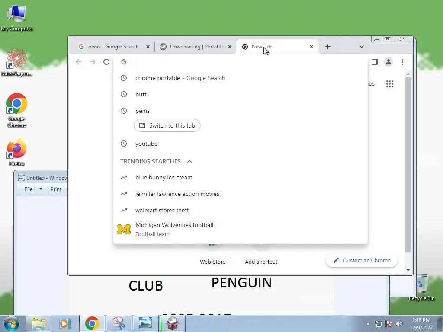Image resolution: width=443 pixels, height=332 pixels.
Task: Open the 'Firefox' desktop shortcut
Action: 17,152
